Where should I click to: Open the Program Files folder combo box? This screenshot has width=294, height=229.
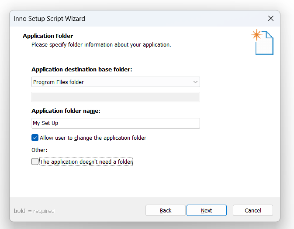(x=116, y=82)
